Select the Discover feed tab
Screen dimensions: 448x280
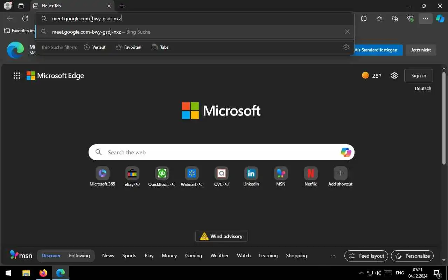[x=51, y=255]
